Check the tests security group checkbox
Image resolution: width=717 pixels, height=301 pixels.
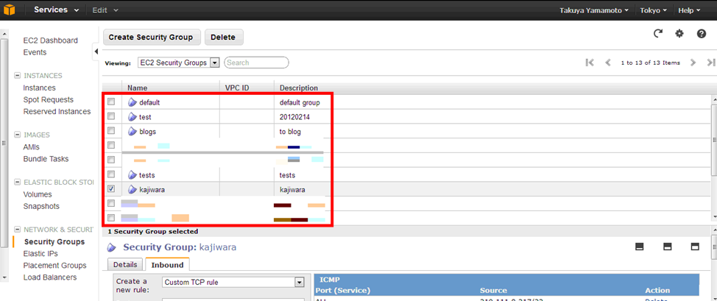(x=111, y=174)
